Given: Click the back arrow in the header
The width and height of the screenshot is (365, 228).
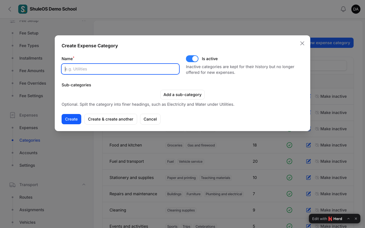Looking at the screenshot, I should tap(10, 9).
